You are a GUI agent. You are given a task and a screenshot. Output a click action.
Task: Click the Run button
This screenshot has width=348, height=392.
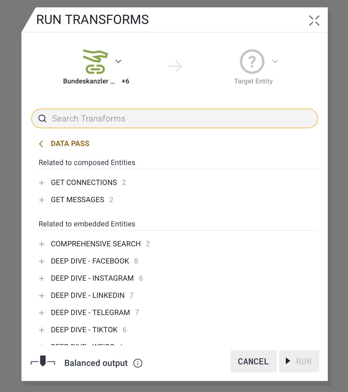tap(299, 361)
